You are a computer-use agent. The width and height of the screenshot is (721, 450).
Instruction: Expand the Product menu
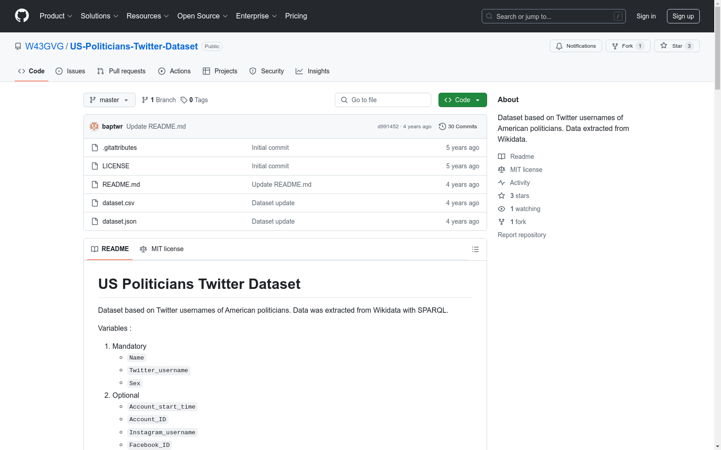[x=56, y=16]
